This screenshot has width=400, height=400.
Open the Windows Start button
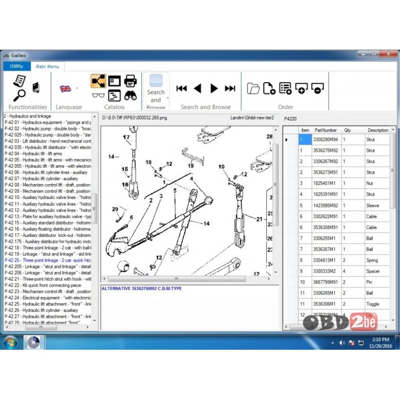[10, 343]
